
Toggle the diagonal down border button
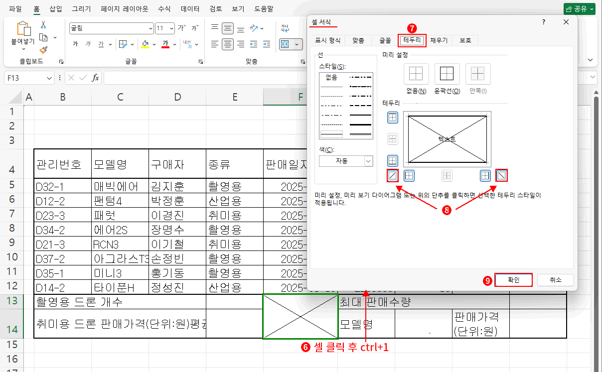[x=501, y=175]
